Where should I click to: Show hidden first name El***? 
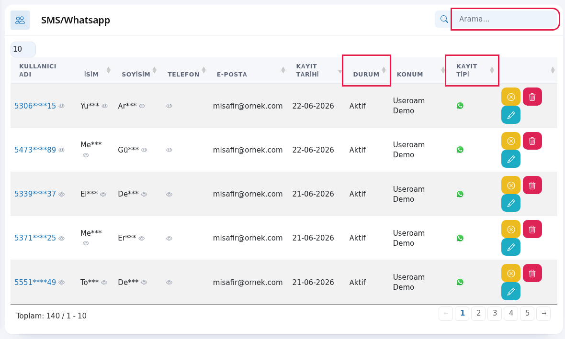tap(103, 194)
